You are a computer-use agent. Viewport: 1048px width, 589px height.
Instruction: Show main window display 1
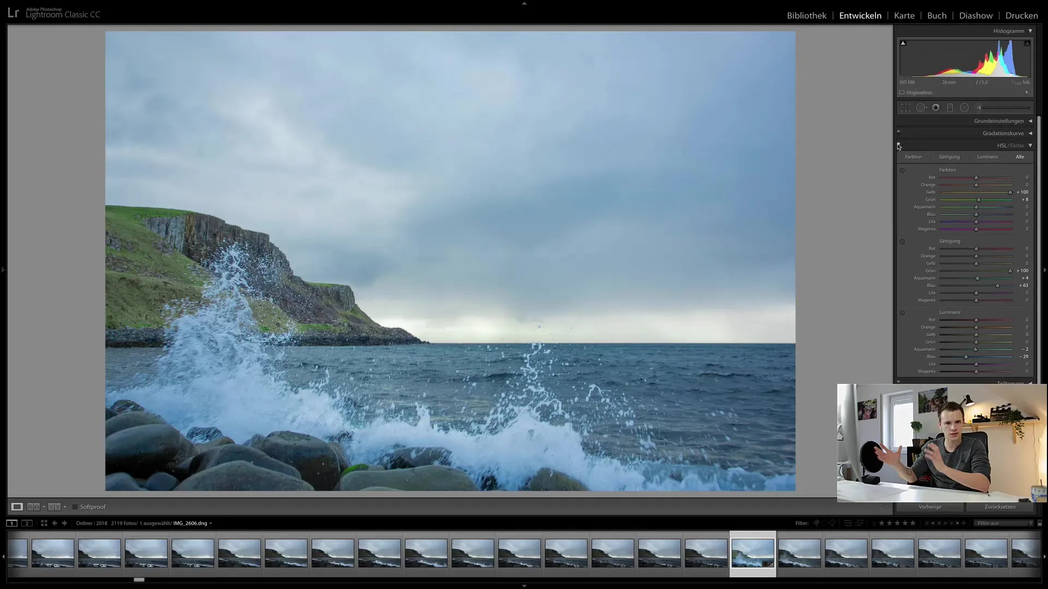point(11,524)
